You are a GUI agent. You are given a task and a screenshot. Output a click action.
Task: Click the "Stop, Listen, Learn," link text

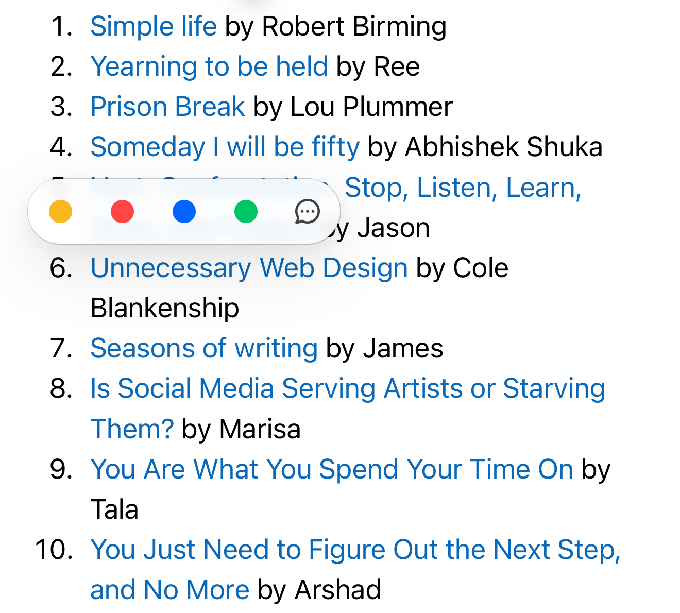point(463,188)
